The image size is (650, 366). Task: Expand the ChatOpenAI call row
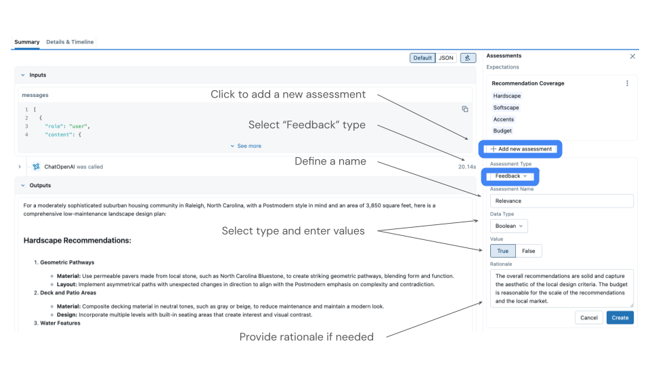point(20,167)
